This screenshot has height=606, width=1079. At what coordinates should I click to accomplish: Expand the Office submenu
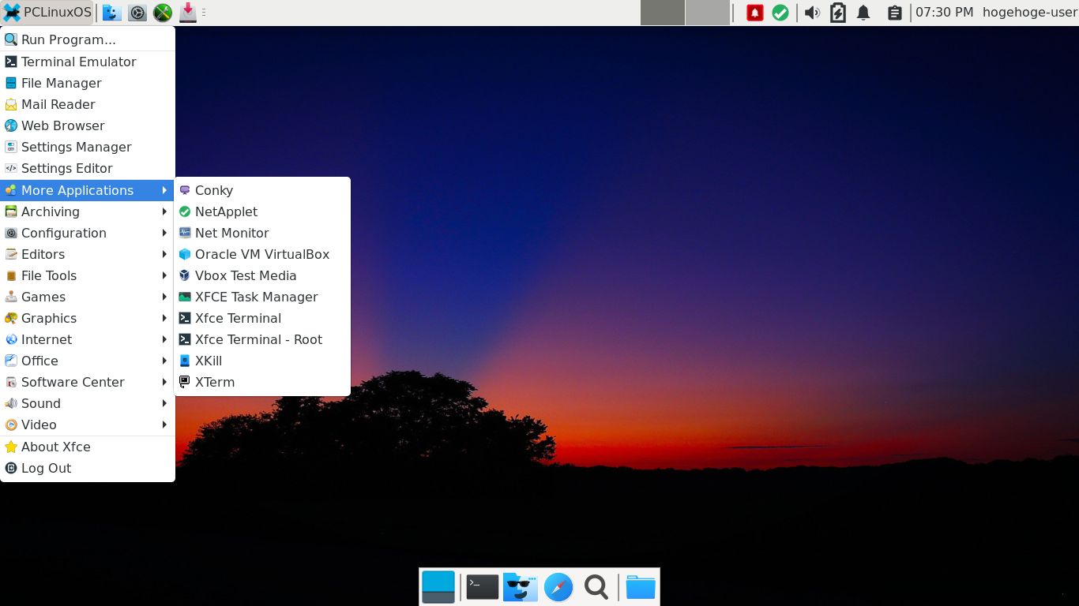[88, 361]
